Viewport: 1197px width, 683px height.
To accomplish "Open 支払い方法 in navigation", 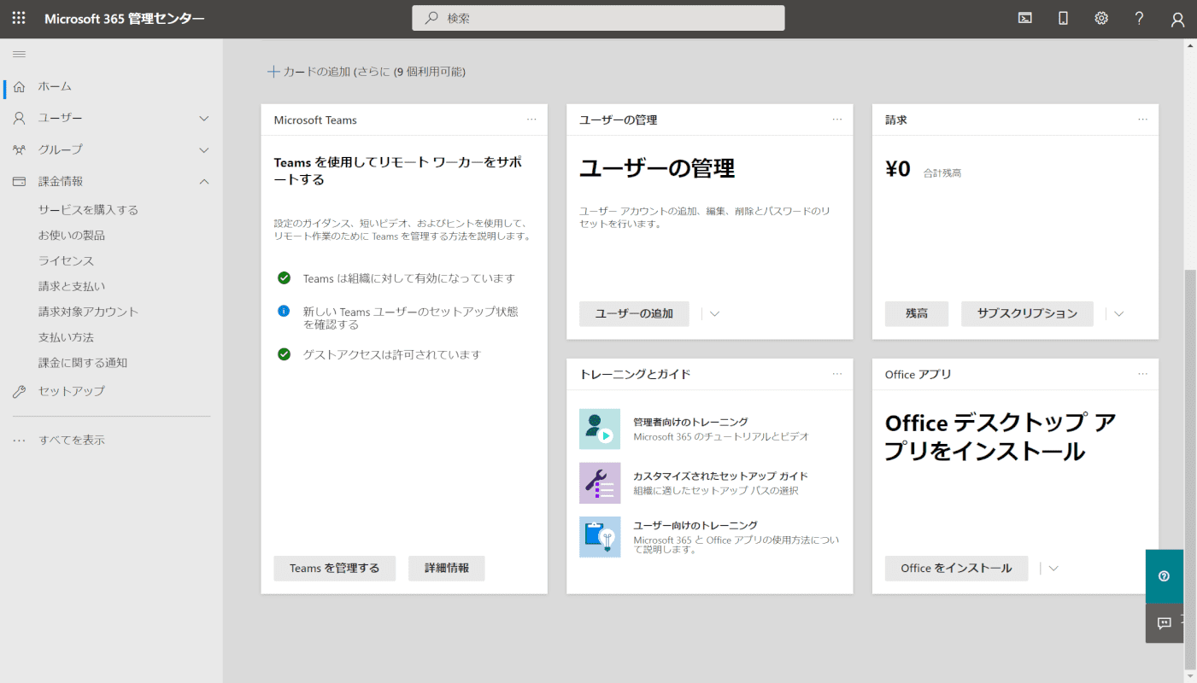I will coord(66,337).
